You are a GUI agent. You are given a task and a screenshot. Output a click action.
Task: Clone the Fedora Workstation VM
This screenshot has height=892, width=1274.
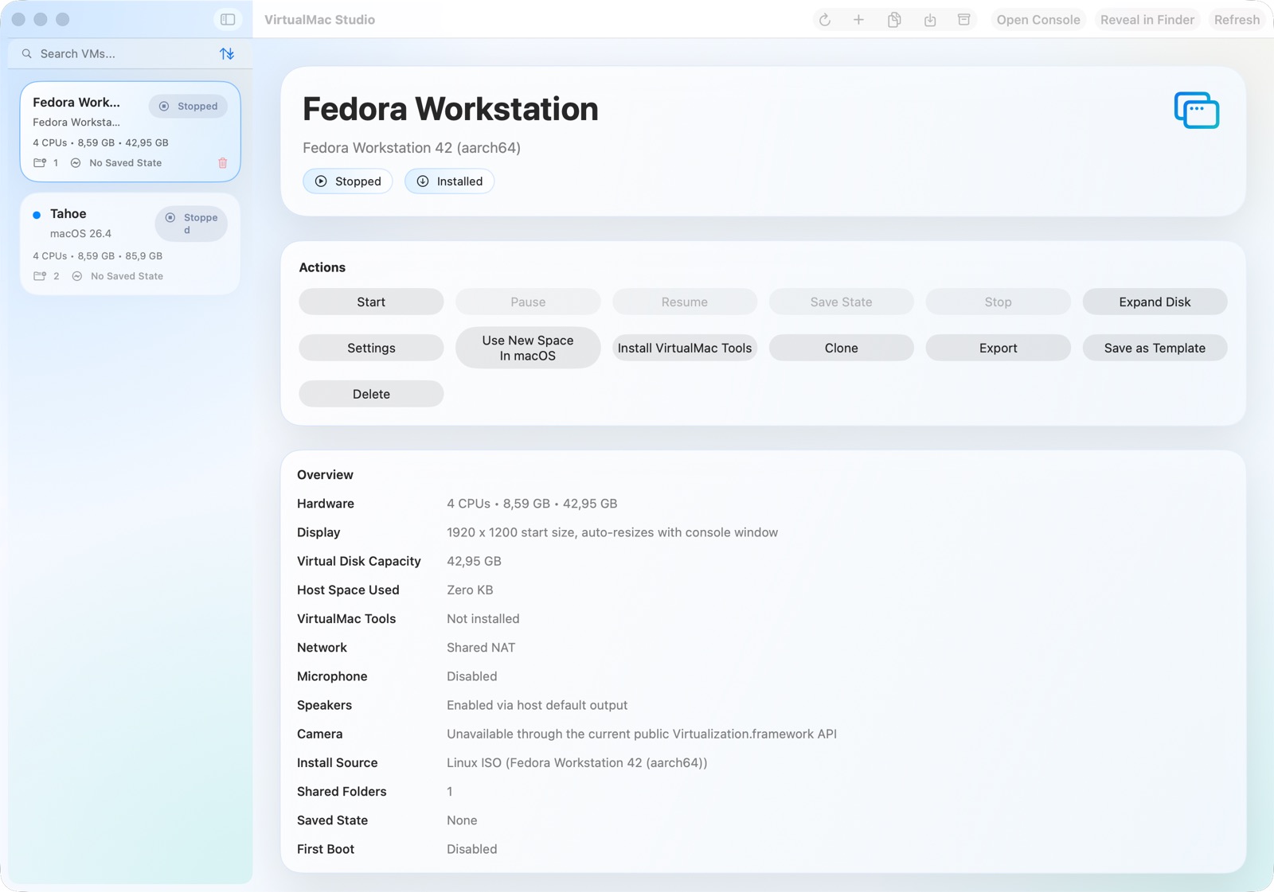[841, 348]
